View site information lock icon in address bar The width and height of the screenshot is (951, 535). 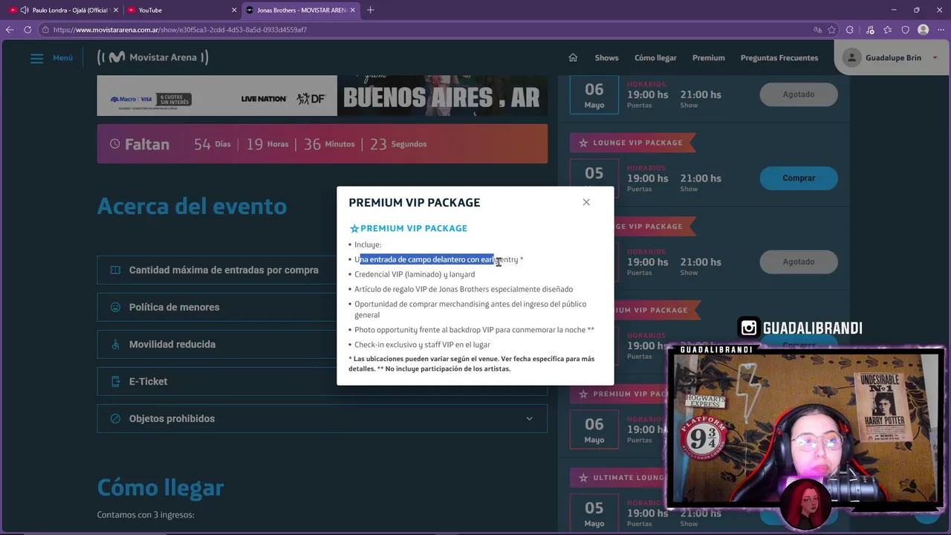click(45, 30)
